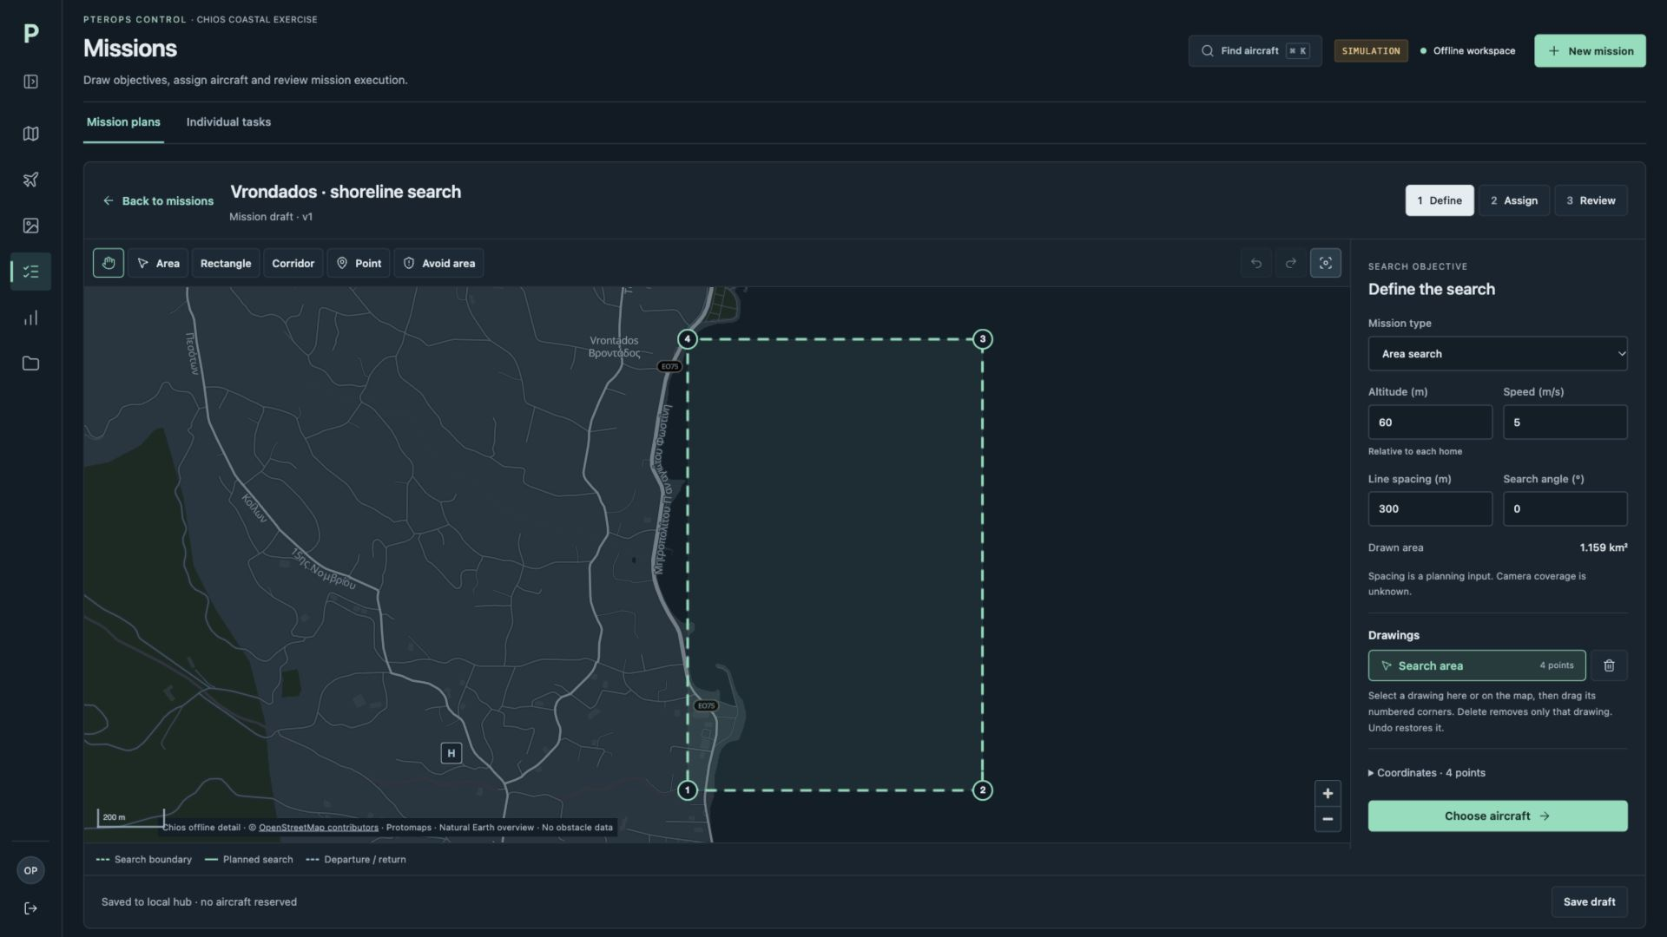Open the OpenStreetMap contributors link
The width and height of the screenshot is (1667, 937).
319,828
